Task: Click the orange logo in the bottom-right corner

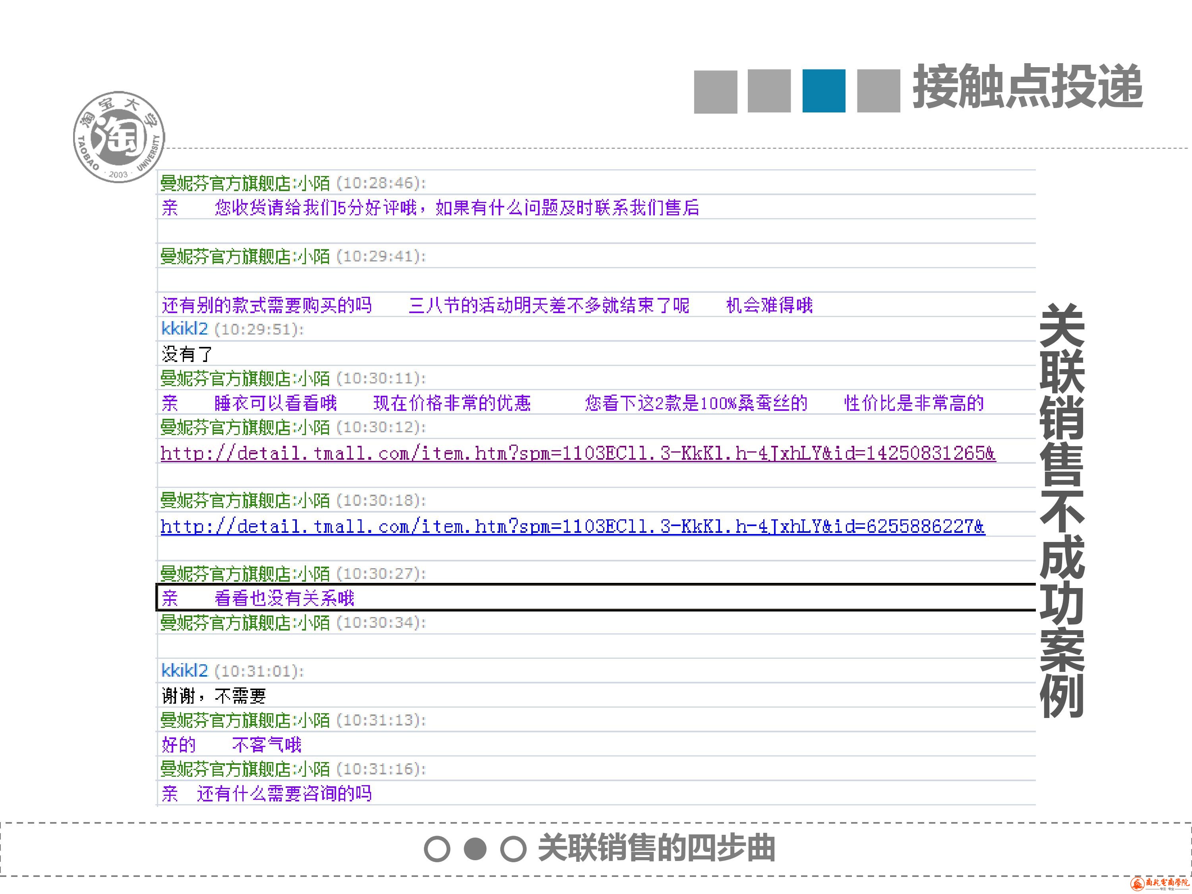Action: (1159, 883)
